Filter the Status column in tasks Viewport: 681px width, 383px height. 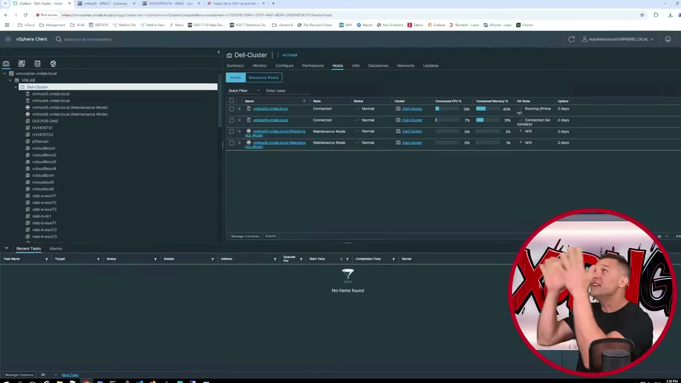pyautogui.click(x=155, y=259)
